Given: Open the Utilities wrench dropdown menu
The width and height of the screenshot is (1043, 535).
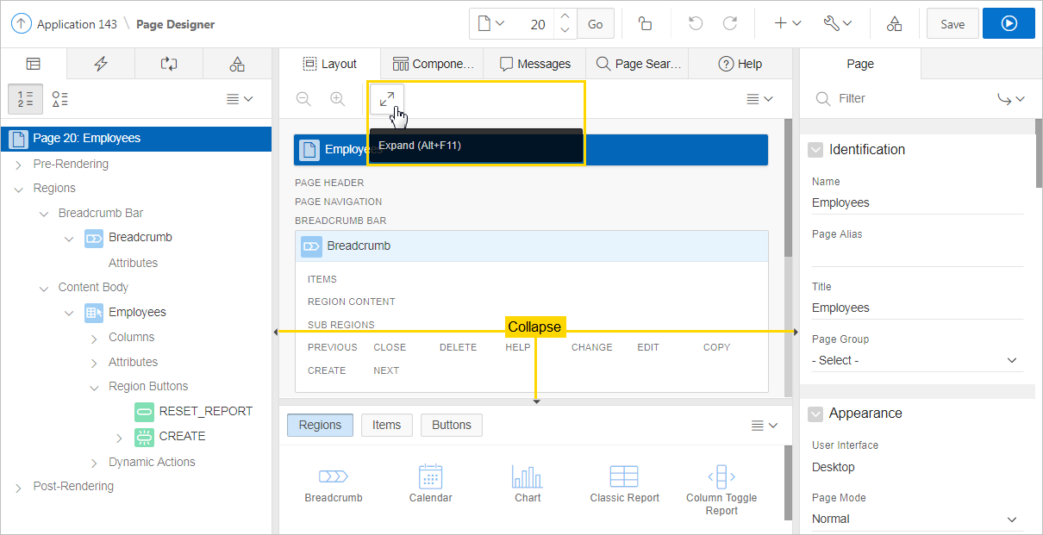Looking at the screenshot, I should click(x=837, y=24).
